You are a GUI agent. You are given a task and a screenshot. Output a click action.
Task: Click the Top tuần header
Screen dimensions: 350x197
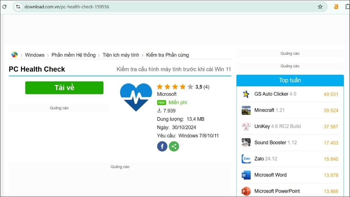pyautogui.click(x=290, y=80)
